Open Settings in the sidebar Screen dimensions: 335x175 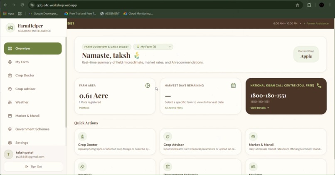click(x=33, y=143)
